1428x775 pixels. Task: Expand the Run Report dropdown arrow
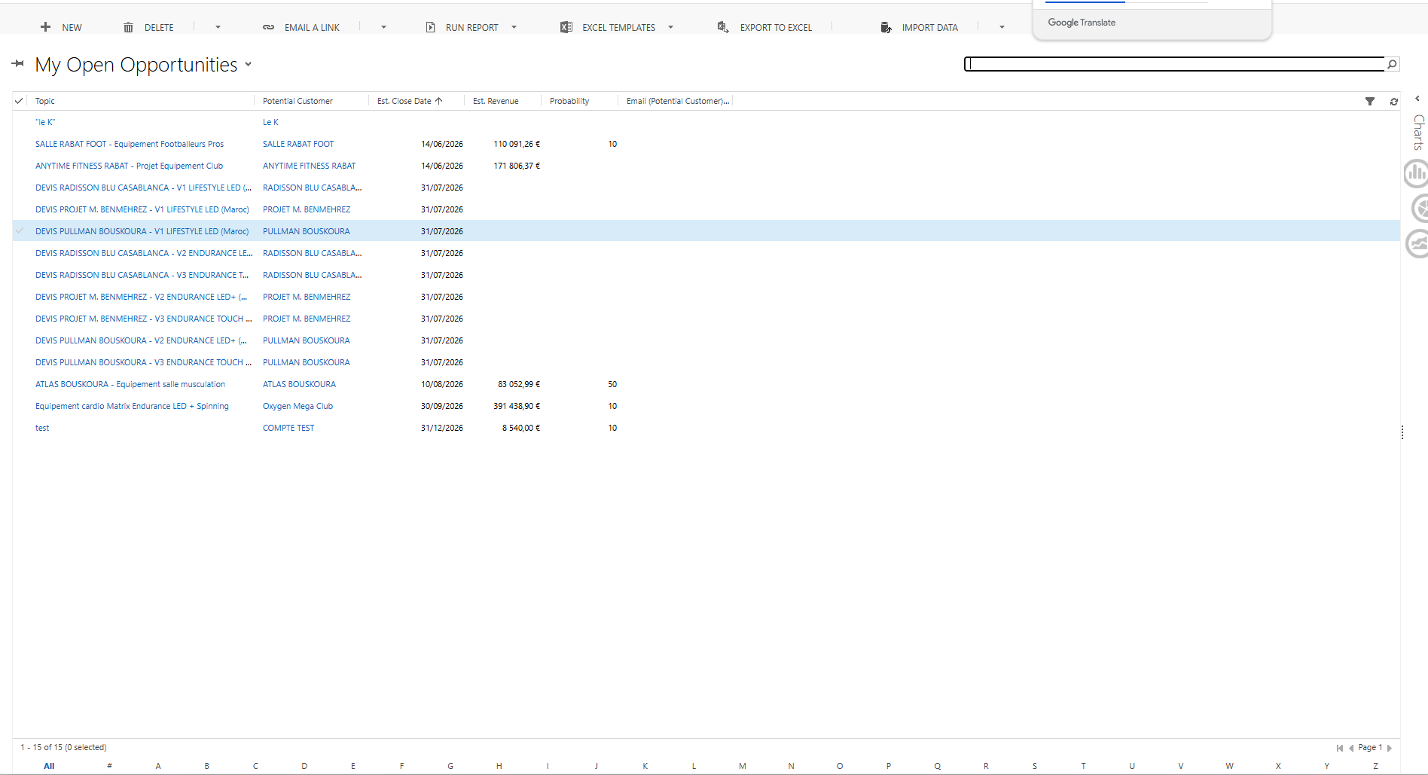tap(514, 27)
